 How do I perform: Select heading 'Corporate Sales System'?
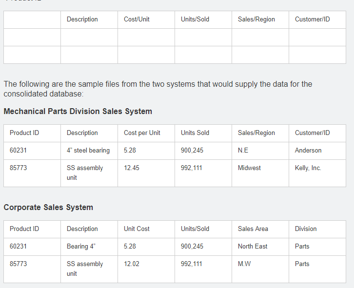[x=48, y=208]
